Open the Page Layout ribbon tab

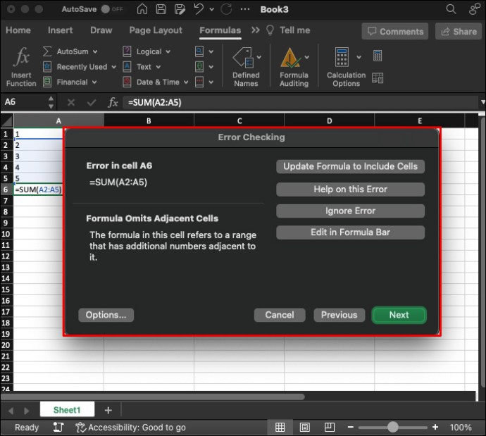(156, 30)
